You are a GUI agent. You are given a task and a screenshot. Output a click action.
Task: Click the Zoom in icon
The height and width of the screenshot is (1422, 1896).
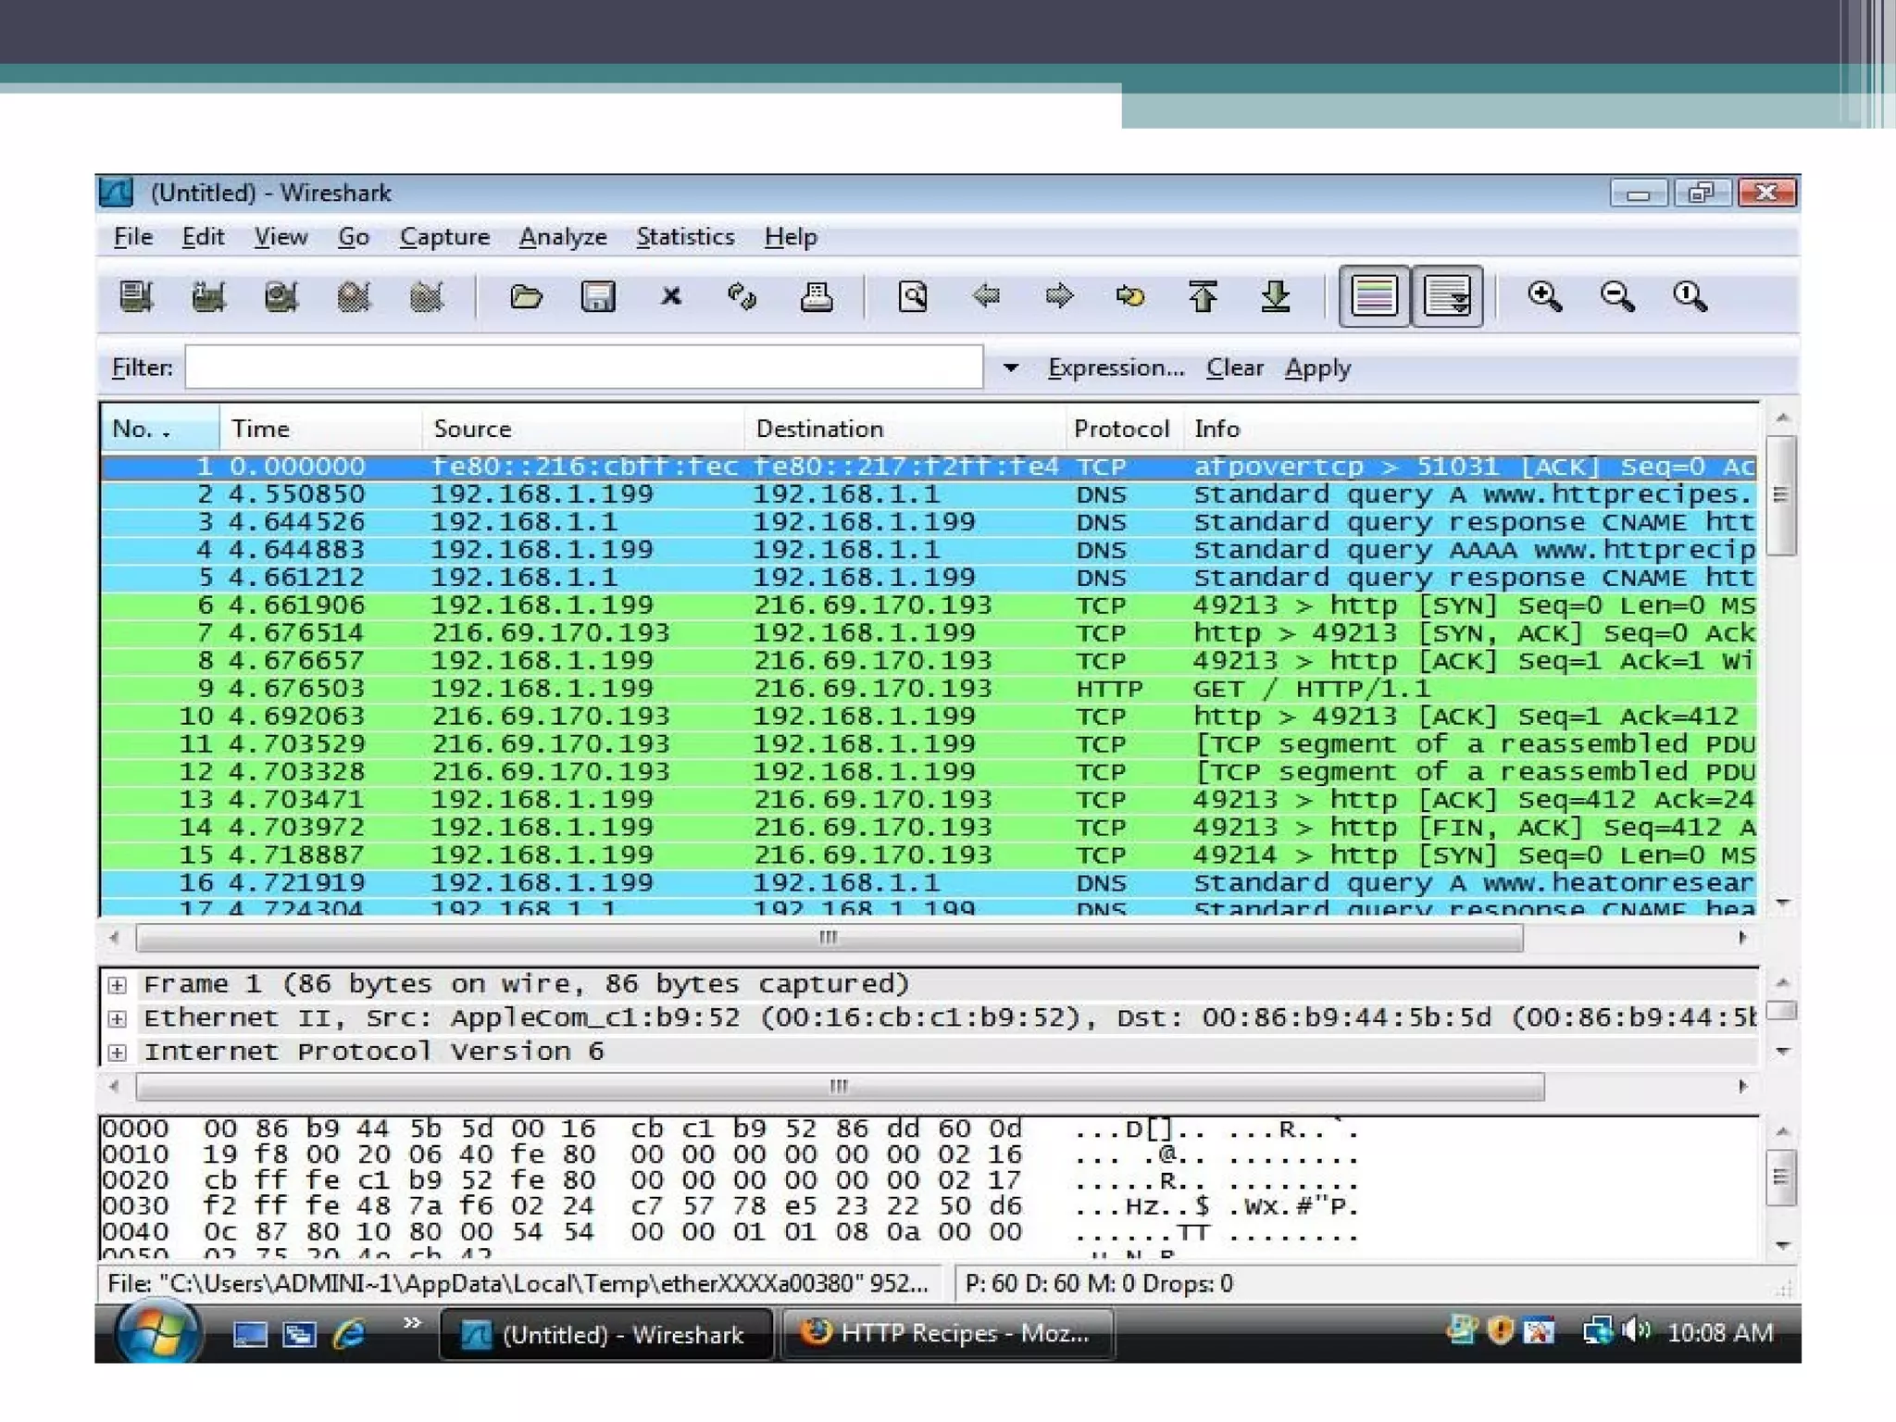tap(1544, 297)
